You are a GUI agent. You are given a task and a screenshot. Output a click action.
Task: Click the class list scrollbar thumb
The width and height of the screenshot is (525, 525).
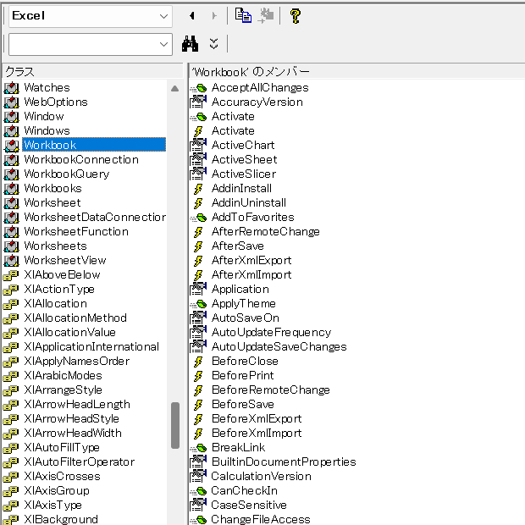pyautogui.click(x=175, y=425)
